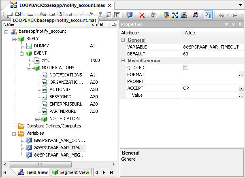Open the ACCEPT dropdown showing OR

pos(241,89)
